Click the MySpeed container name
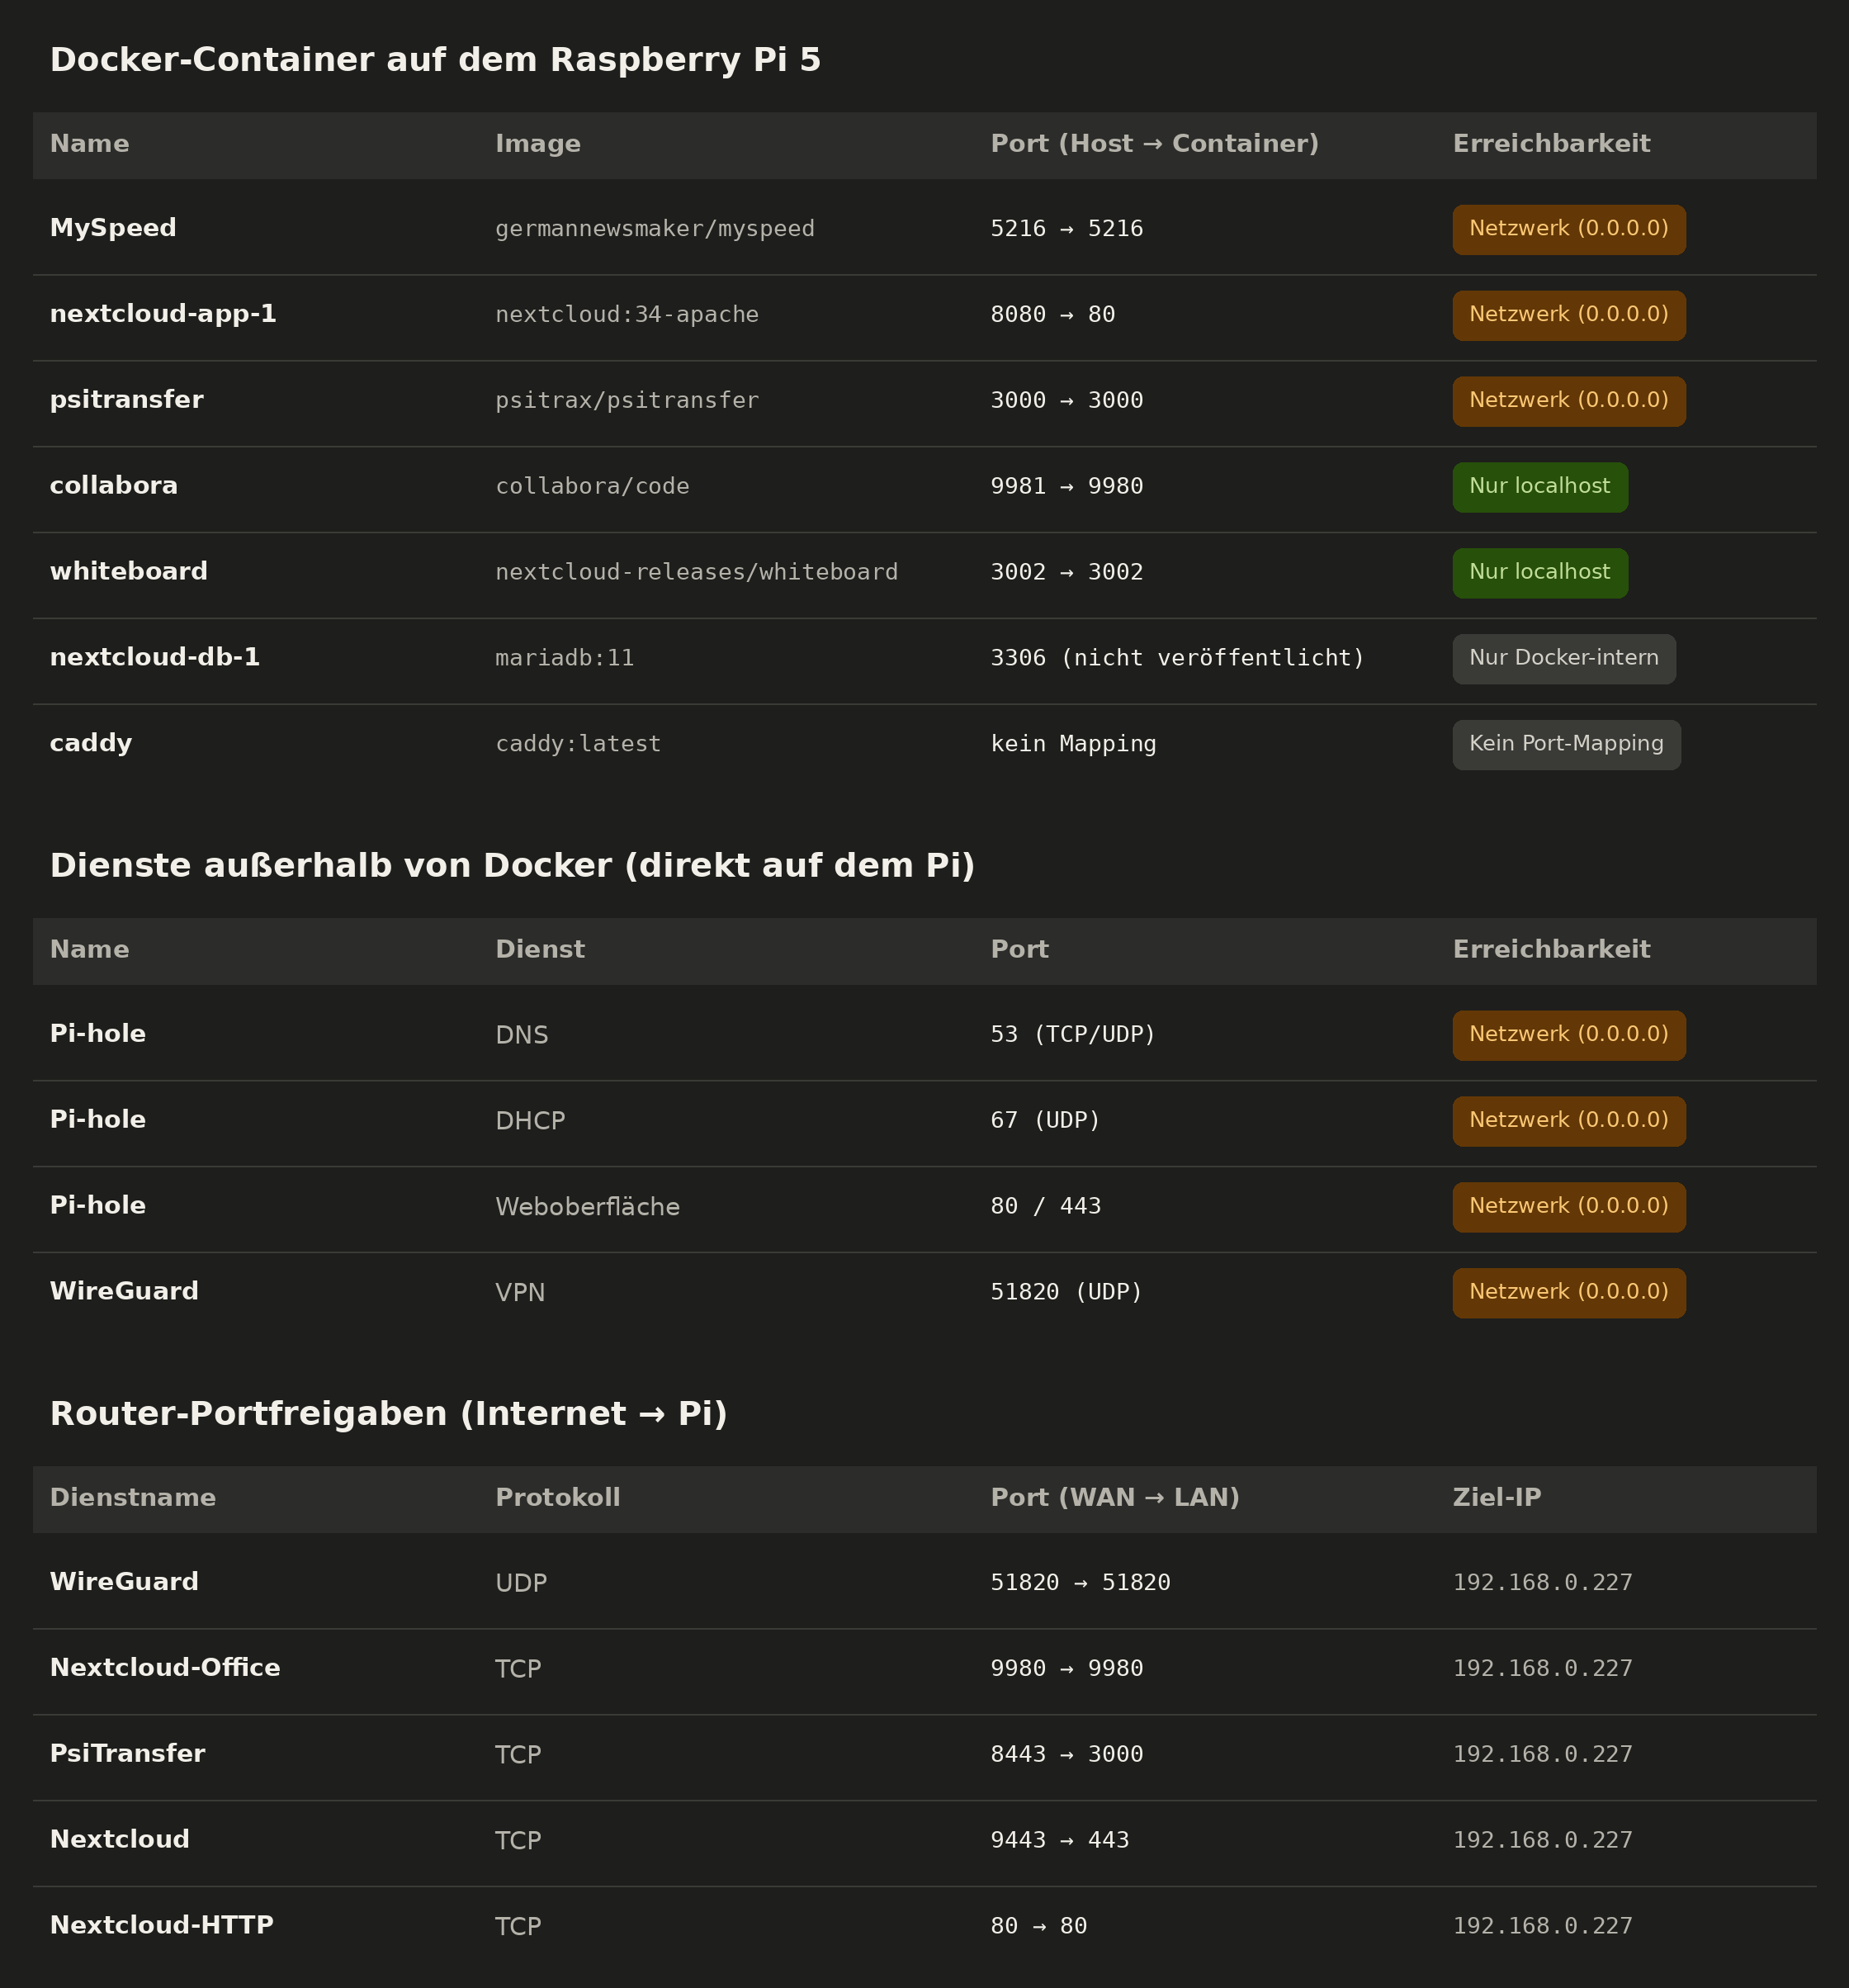Viewport: 1849px width, 1988px height. coord(113,228)
